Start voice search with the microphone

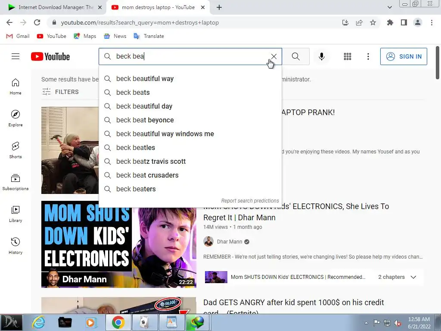click(321, 56)
